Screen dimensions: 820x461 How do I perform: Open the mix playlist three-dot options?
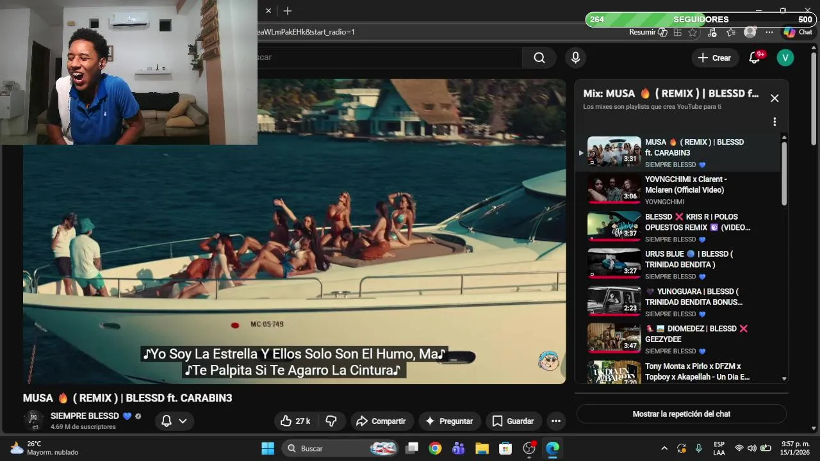coord(775,122)
